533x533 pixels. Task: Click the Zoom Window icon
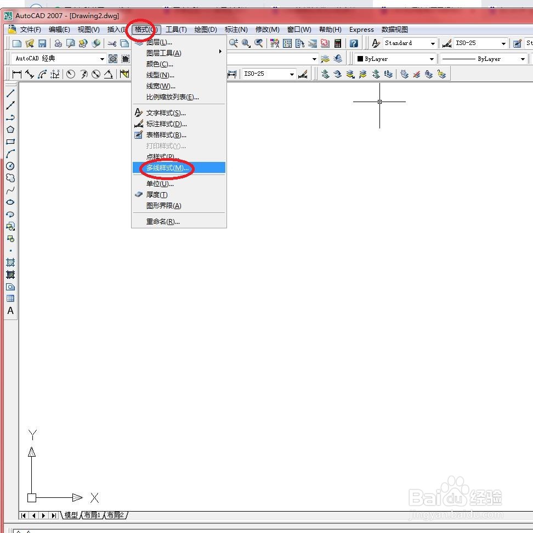pos(246,43)
